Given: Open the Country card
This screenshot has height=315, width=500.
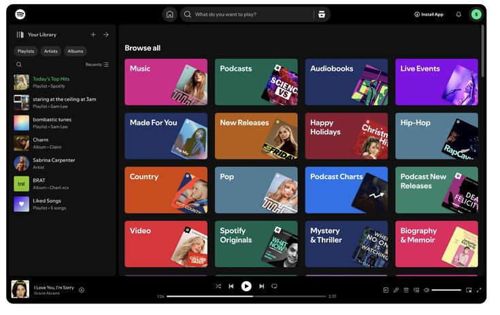Looking at the screenshot, I should 166,190.
